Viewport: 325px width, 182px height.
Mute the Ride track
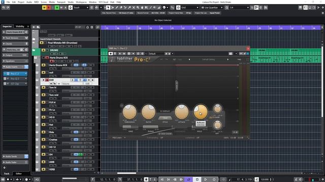(43, 132)
